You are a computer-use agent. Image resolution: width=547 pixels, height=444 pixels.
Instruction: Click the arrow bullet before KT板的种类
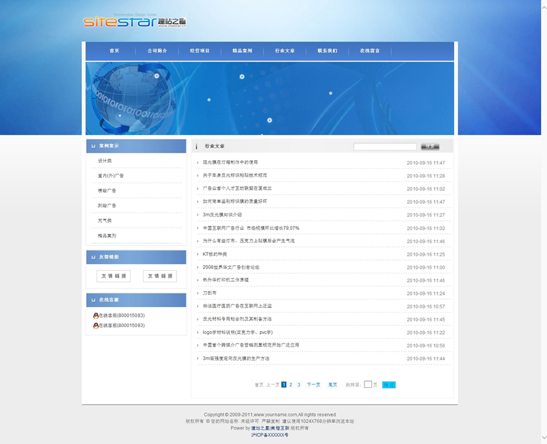point(198,254)
